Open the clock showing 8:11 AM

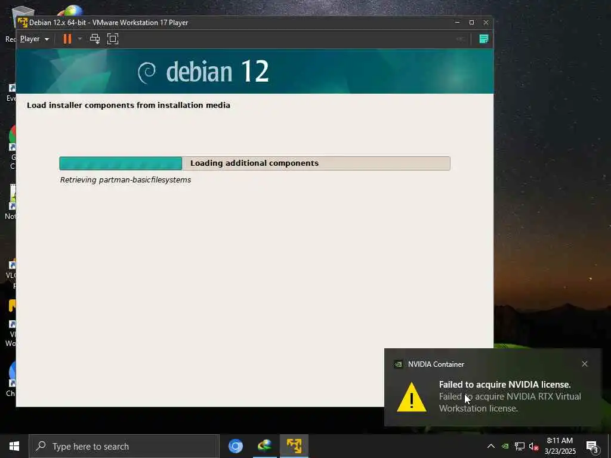coord(560,446)
